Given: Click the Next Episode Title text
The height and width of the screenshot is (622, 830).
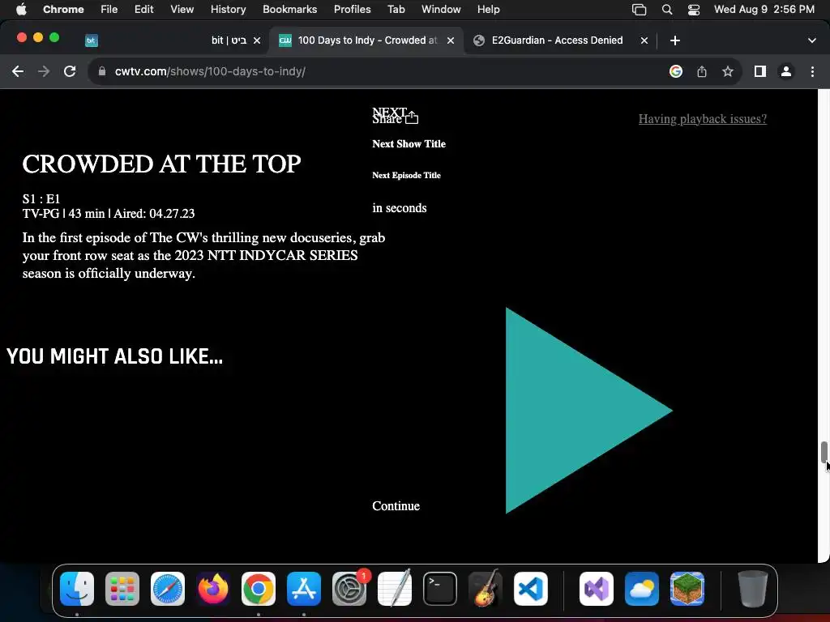Looking at the screenshot, I should point(406,175).
